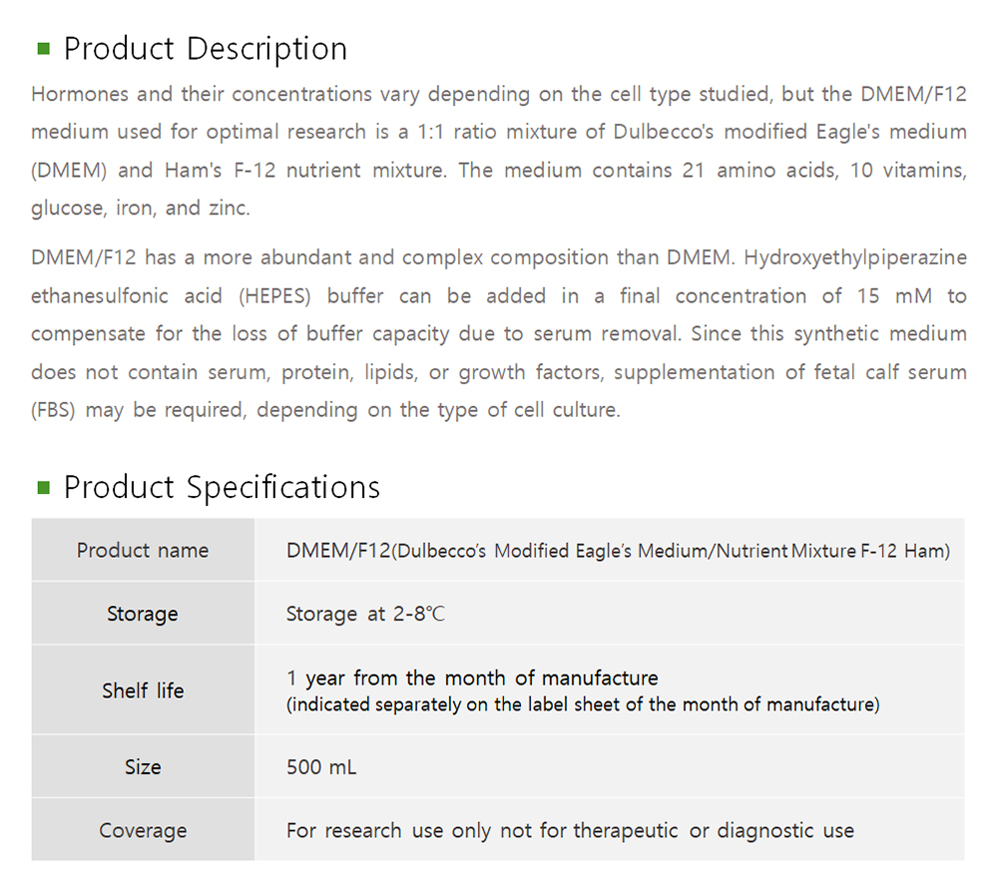Click the DMEM/F12 product name value

click(x=618, y=550)
